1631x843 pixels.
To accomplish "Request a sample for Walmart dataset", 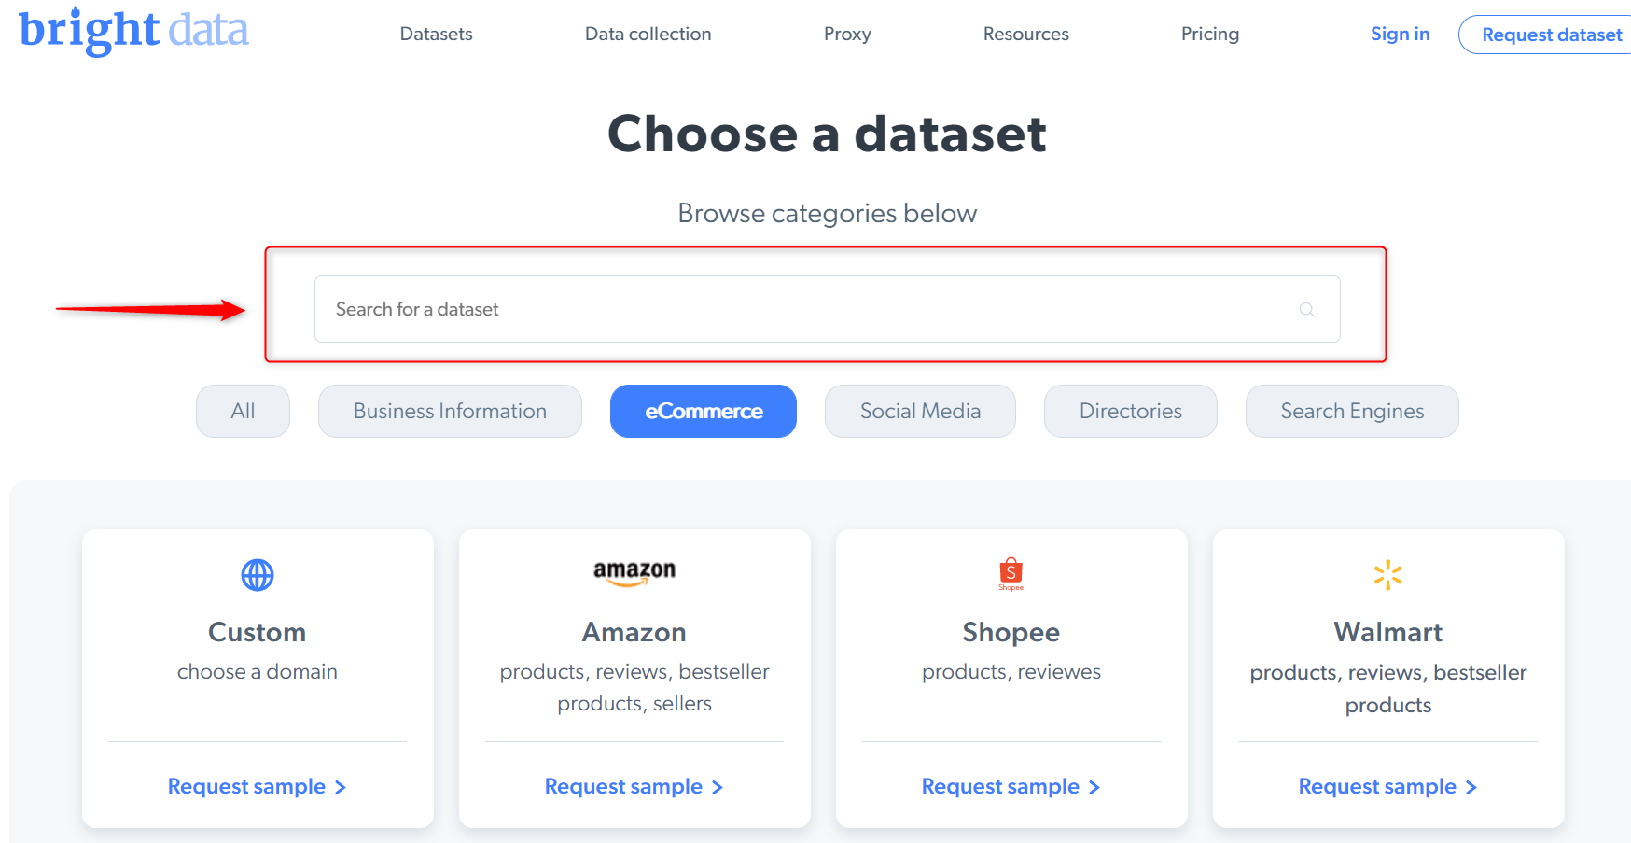I will [1387, 787].
